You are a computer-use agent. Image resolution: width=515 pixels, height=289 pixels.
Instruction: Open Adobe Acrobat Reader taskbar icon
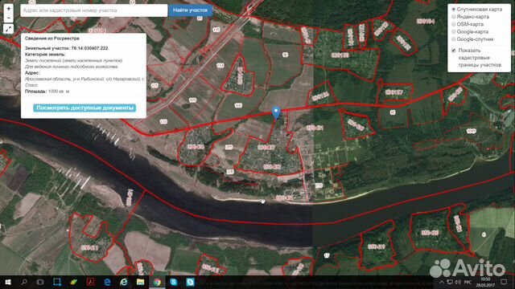click(x=90, y=282)
